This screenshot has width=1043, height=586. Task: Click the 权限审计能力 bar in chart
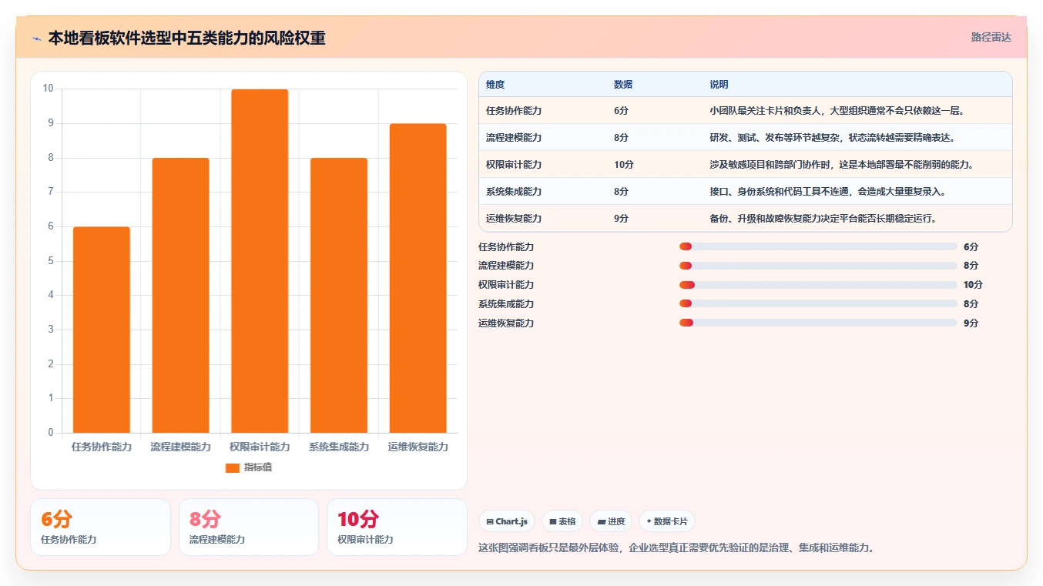[x=260, y=261]
